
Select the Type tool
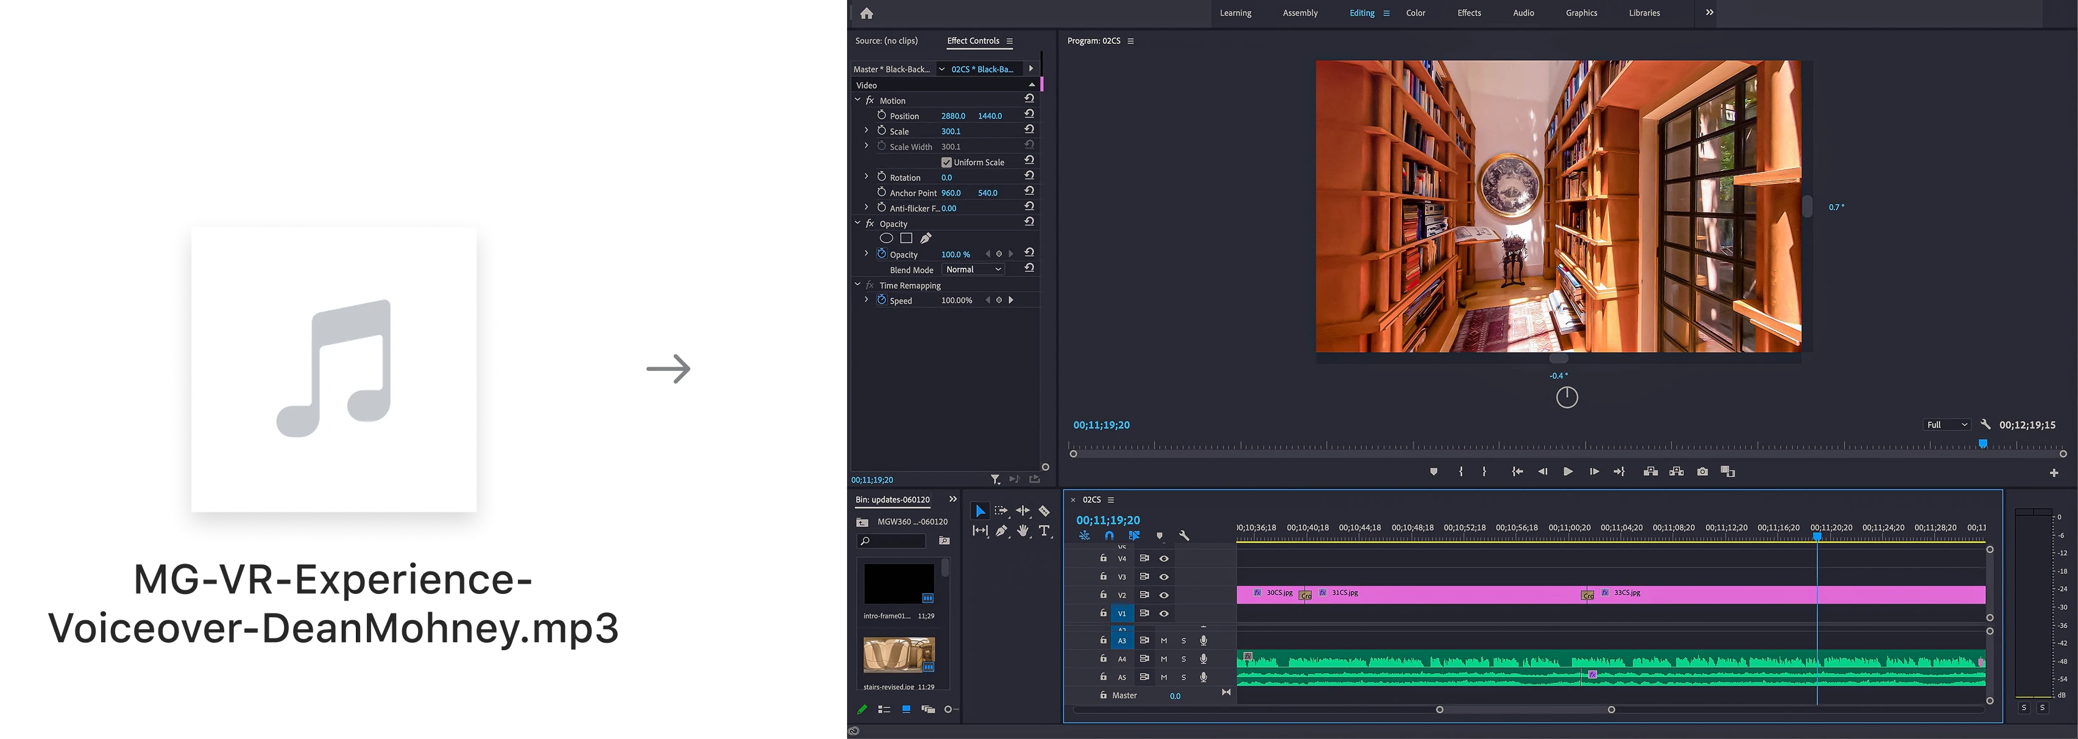1044,530
